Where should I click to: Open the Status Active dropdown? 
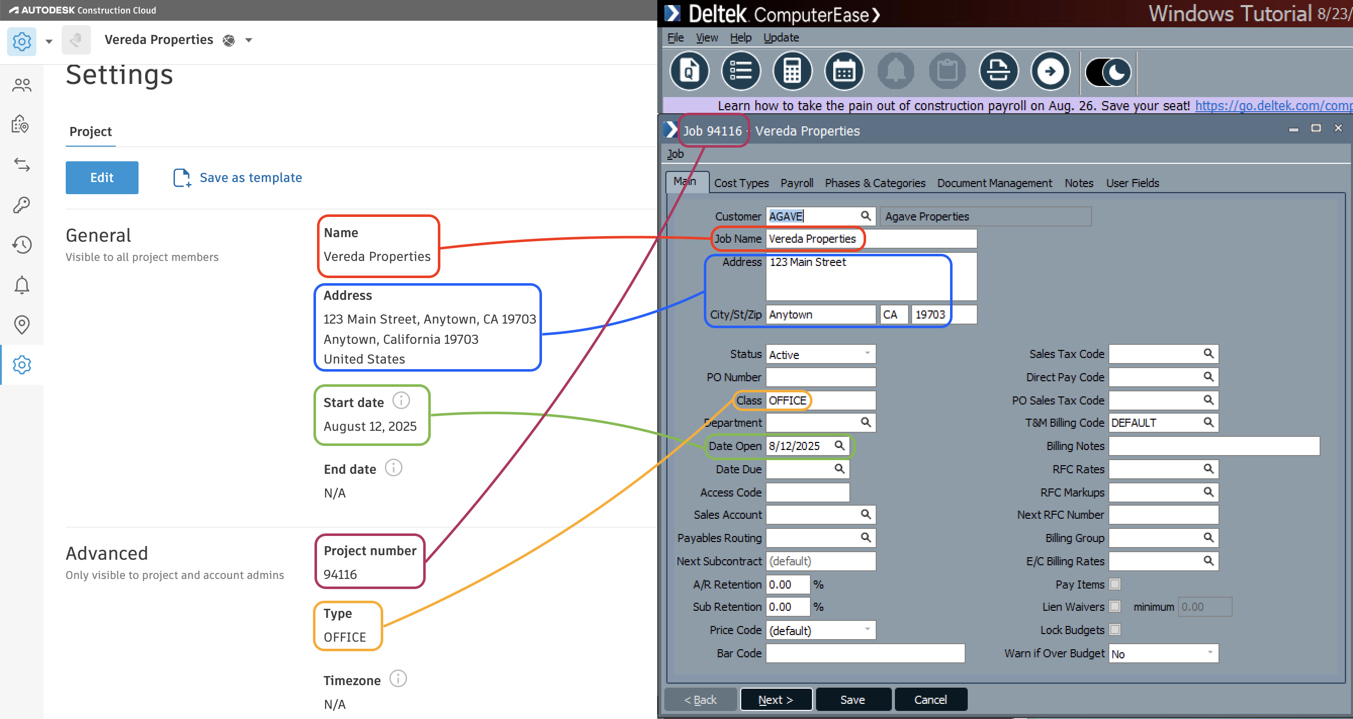821,354
